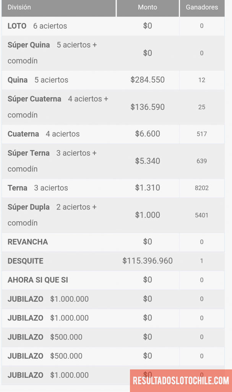Click the Súper Dupla winners count 5401
The height and width of the screenshot is (392, 232).
[202, 215]
